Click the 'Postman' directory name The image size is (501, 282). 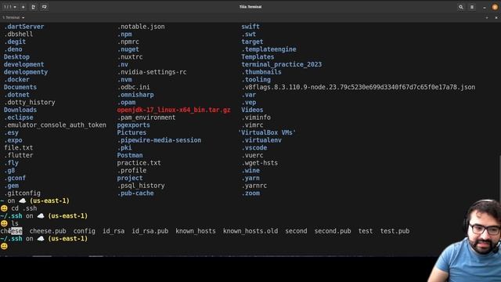[x=130, y=155]
